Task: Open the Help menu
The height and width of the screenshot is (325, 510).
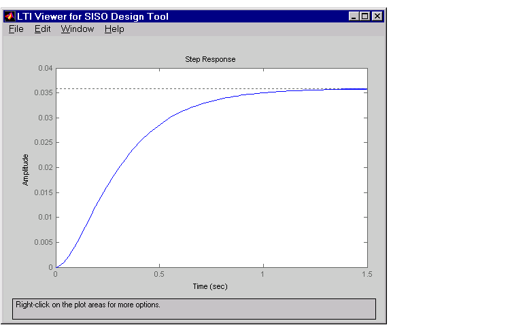Action: pyautogui.click(x=114, y=29)
